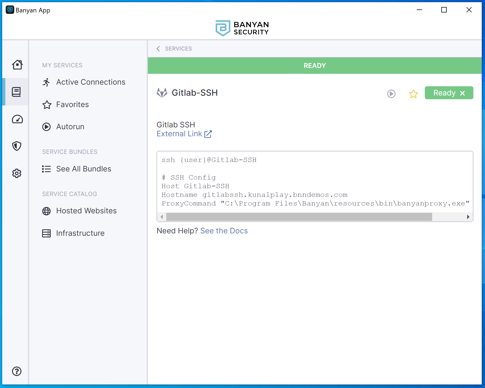The width and height of the screenshot is (485, 388).
Task: Click the GitLab fox logo icon
Action: pos(162,93)
